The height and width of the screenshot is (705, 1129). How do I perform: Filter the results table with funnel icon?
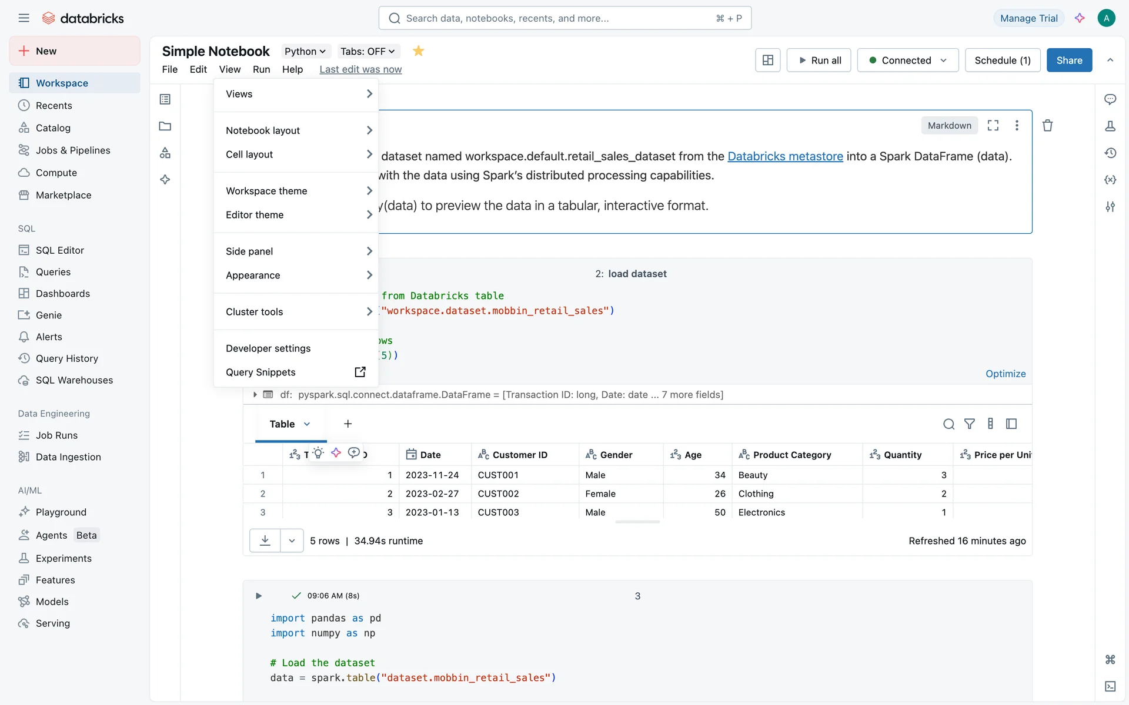[970, 424]
